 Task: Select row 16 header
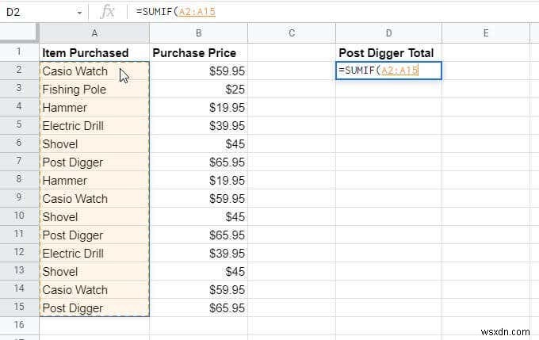pyautogui.click(x=19, y=325)
